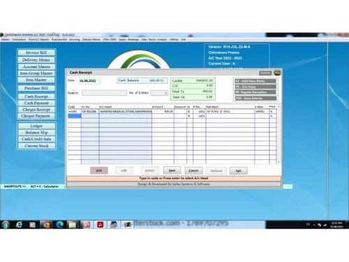Click the 3453 receipt number cell

pyautogui.click(x=199, y=116)
